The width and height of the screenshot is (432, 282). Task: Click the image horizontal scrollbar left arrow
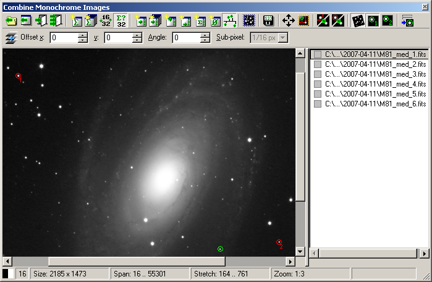tap(7, 262)
